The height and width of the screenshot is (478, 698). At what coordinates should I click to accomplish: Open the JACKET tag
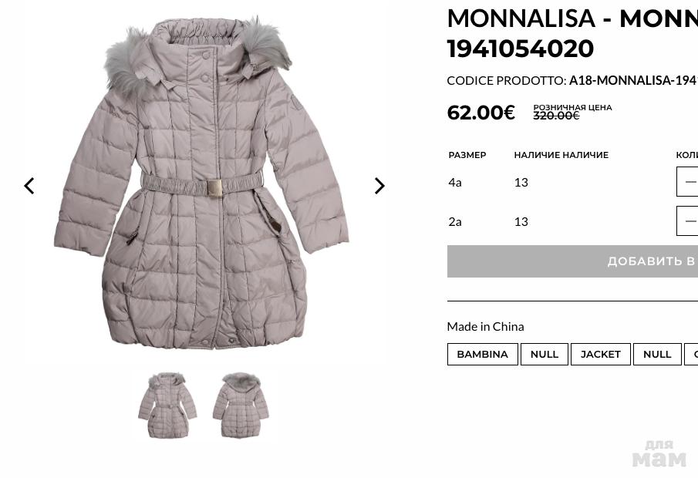click(x=600, y=355)
